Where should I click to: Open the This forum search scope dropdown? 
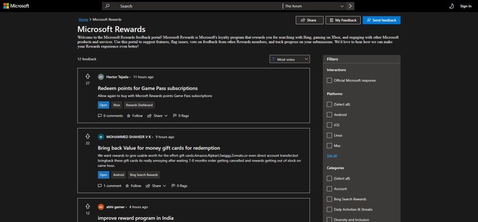point(315,6)
